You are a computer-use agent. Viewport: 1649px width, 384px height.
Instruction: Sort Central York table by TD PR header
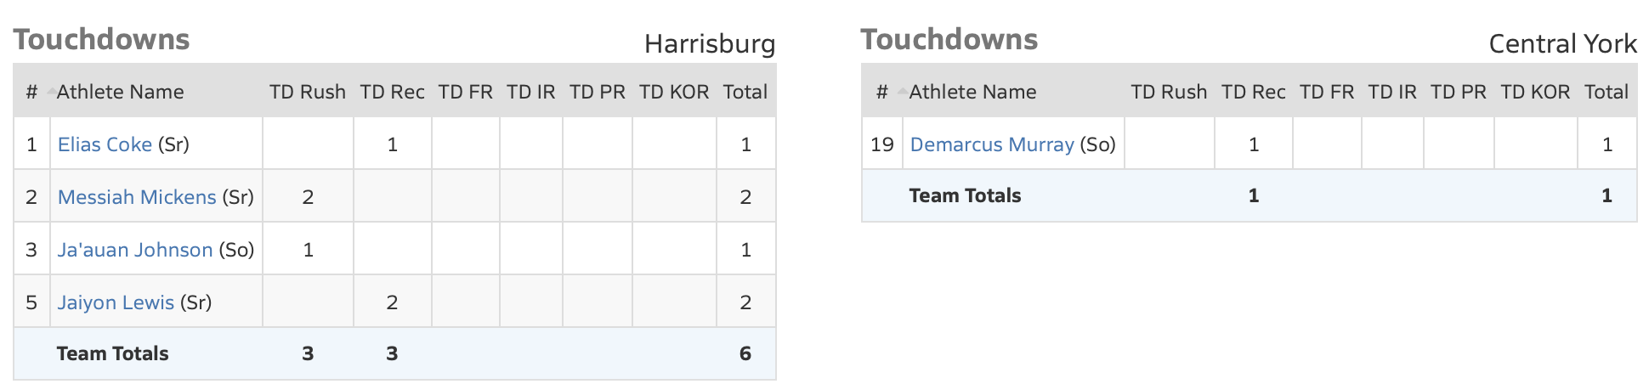(1459, 92)
